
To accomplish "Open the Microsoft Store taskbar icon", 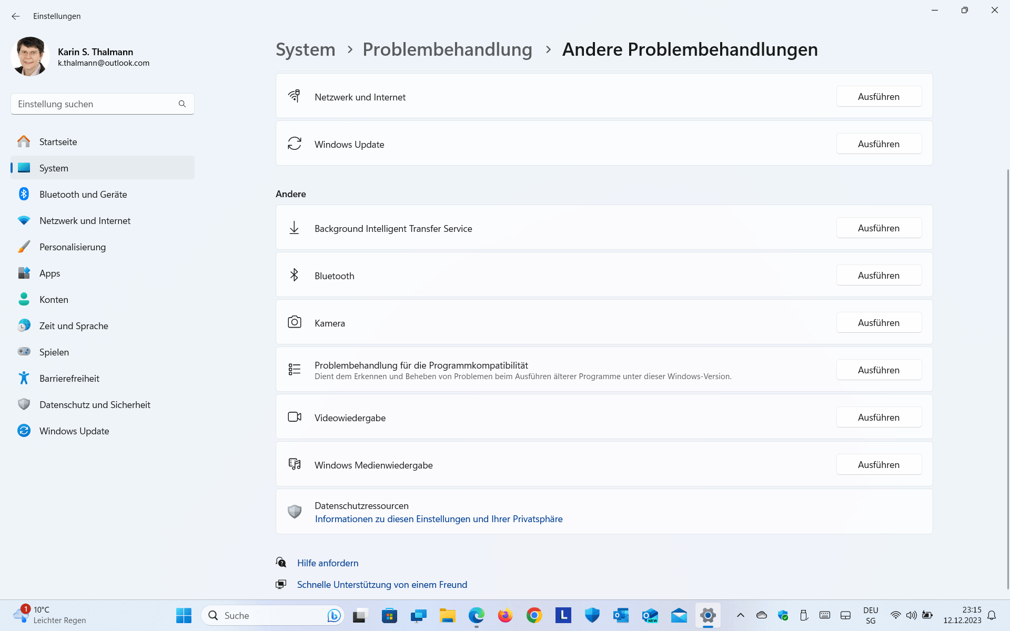I will point(389,615).
